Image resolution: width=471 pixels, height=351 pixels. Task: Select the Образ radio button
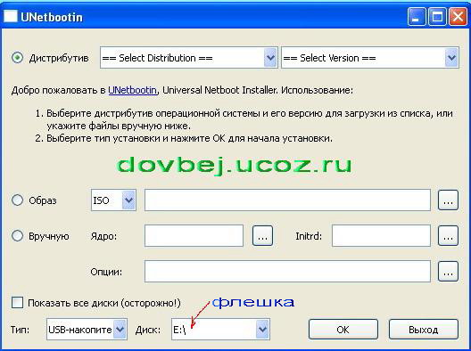click(18, 200)
